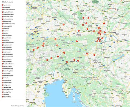The width and height of the screenshot is (130, 107).
Task: Open Franzensburg Castle list entry
Action: point(8,71)
